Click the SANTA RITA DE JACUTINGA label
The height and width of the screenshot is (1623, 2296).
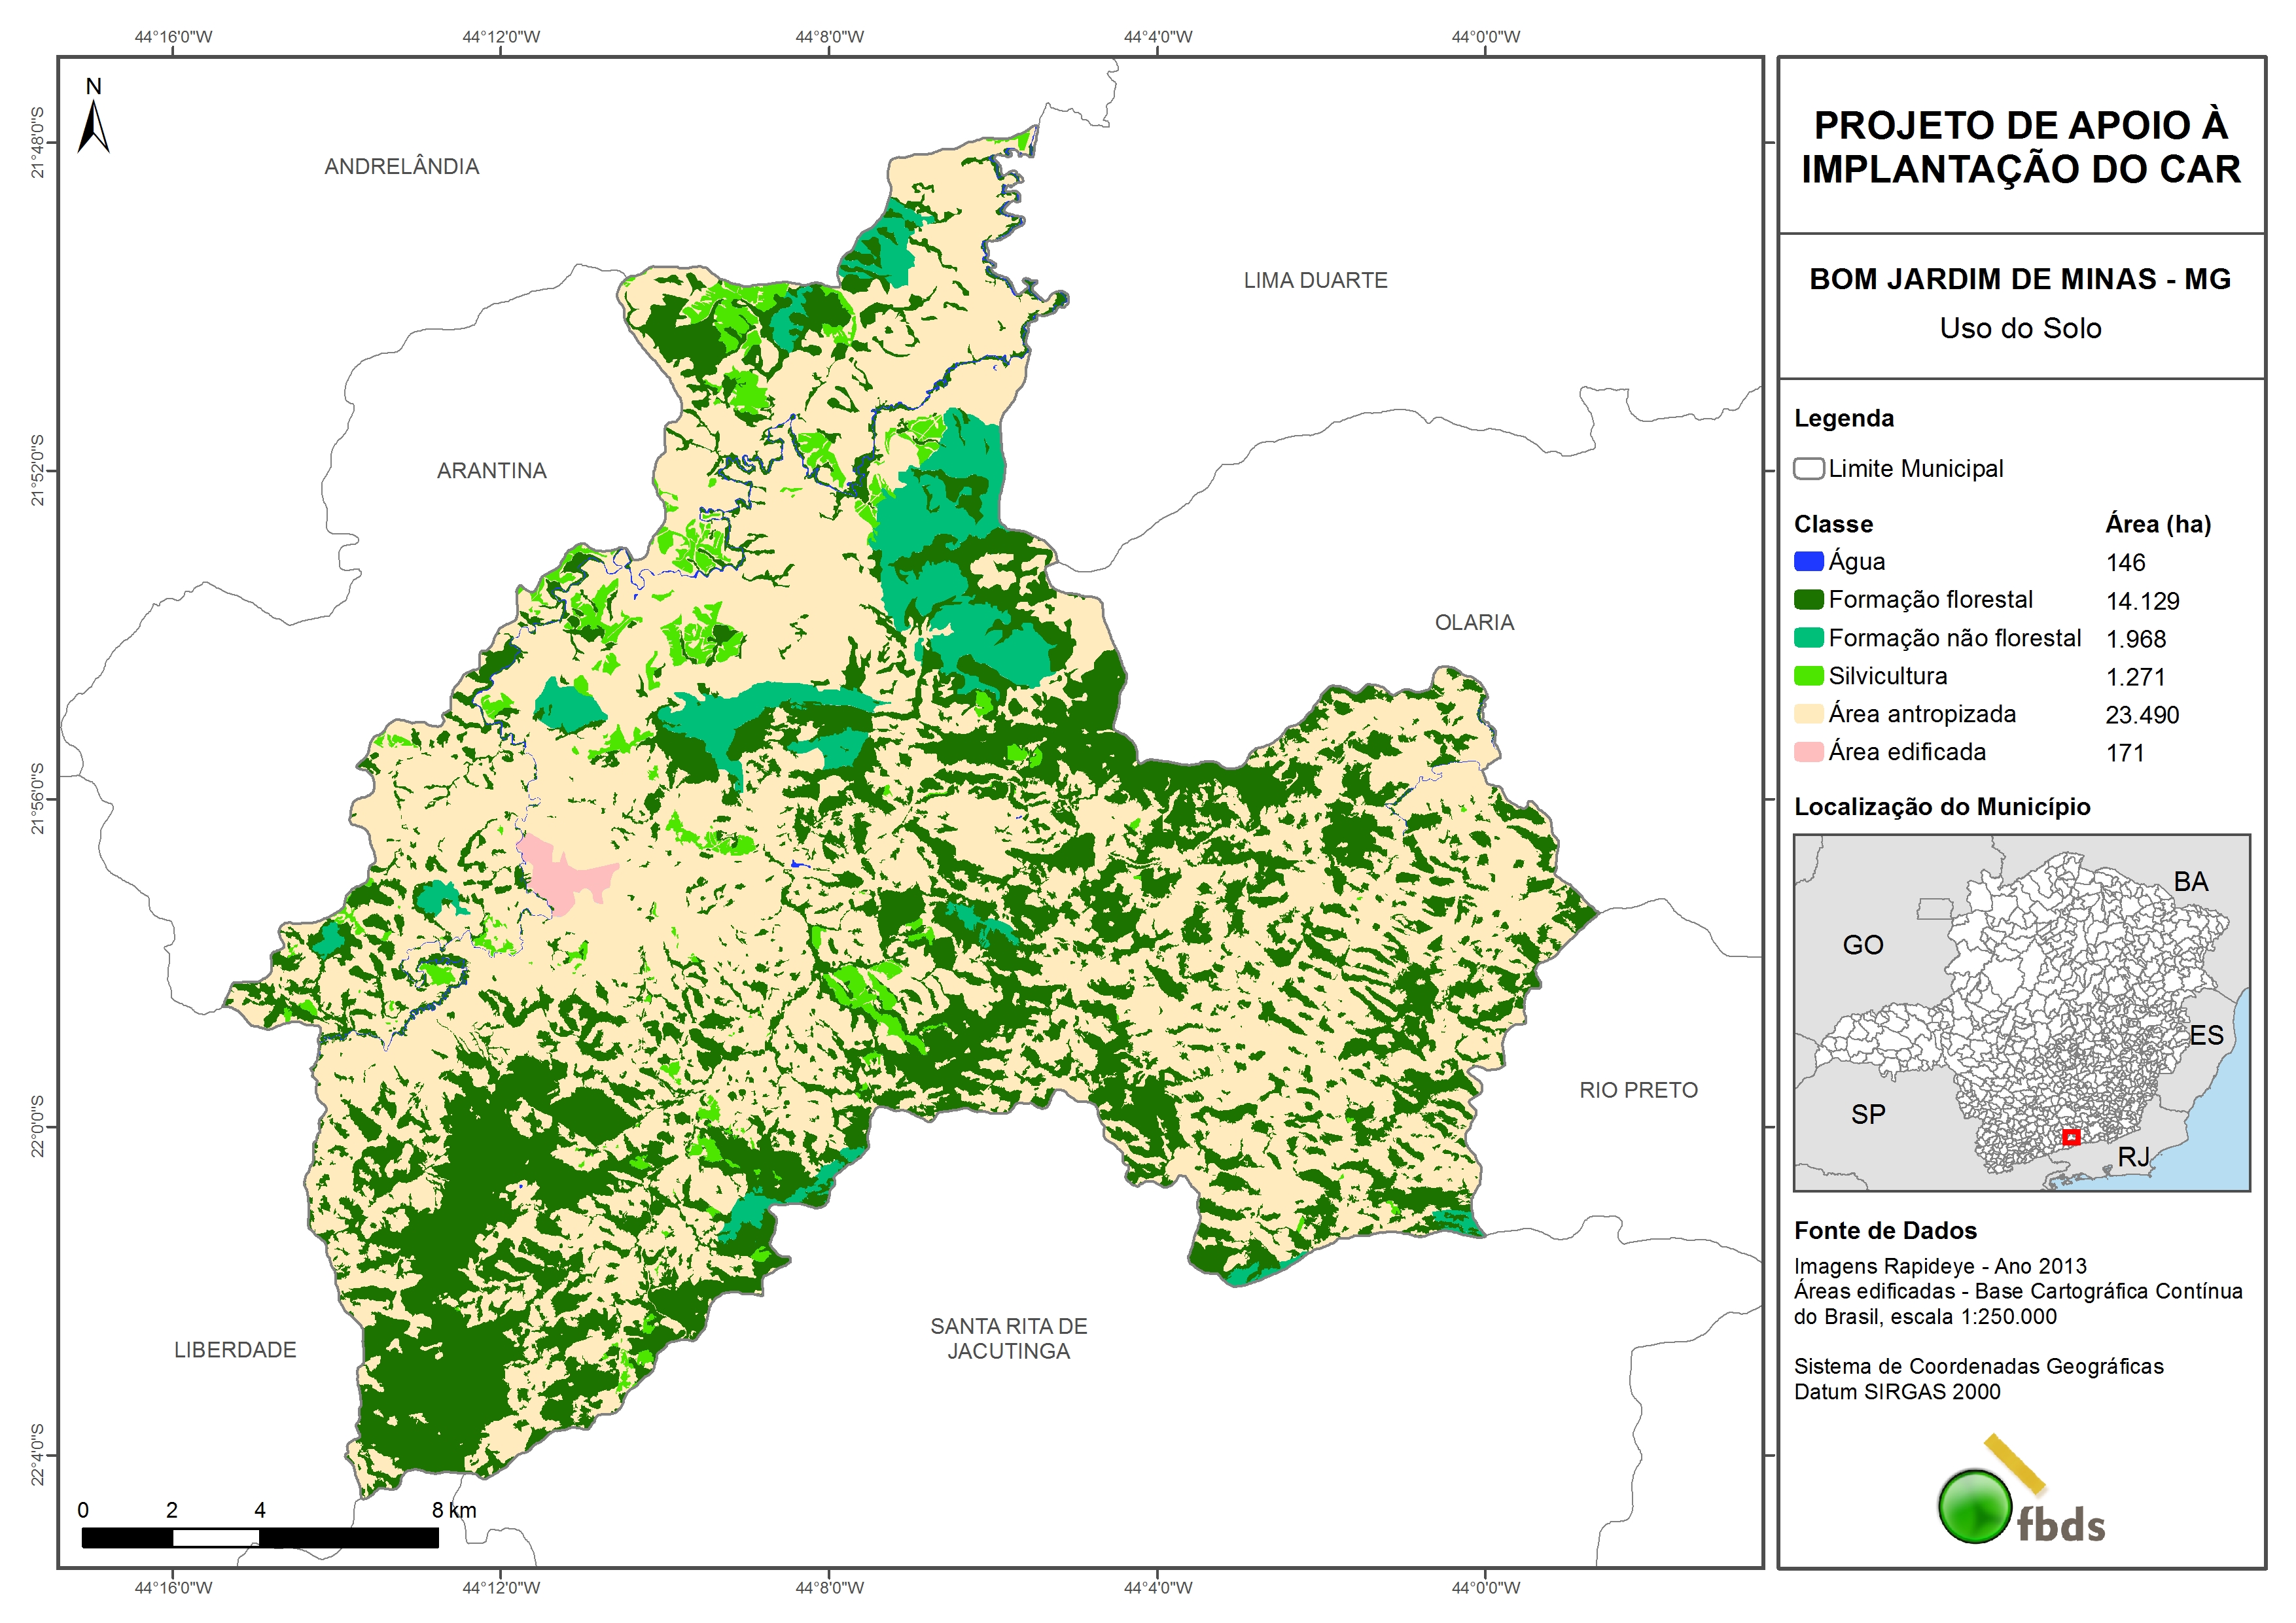(1008, 1338)
